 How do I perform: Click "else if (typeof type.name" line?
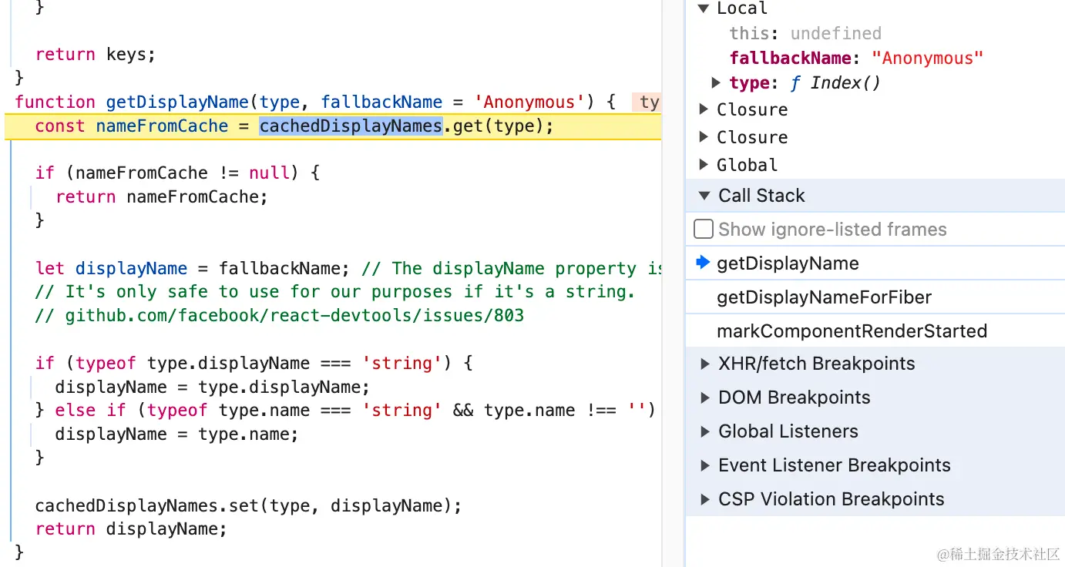(x=344, y=411)
